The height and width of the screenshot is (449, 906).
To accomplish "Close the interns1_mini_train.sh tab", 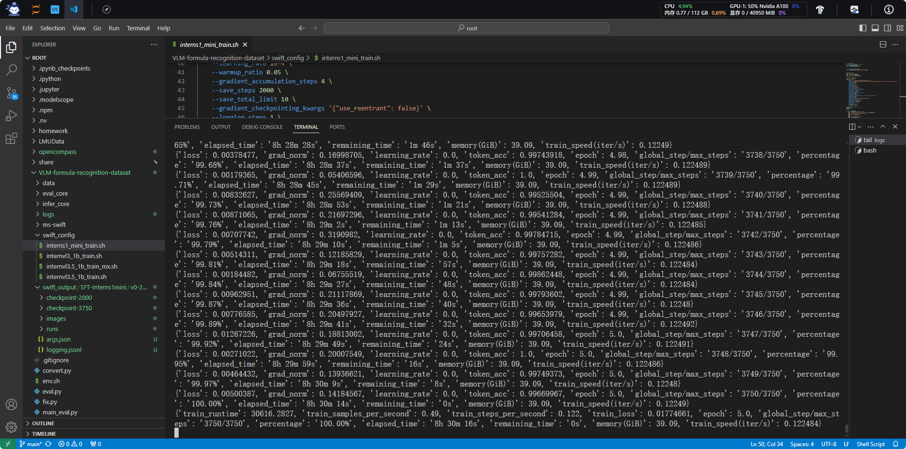I will (x=245, y=45).
